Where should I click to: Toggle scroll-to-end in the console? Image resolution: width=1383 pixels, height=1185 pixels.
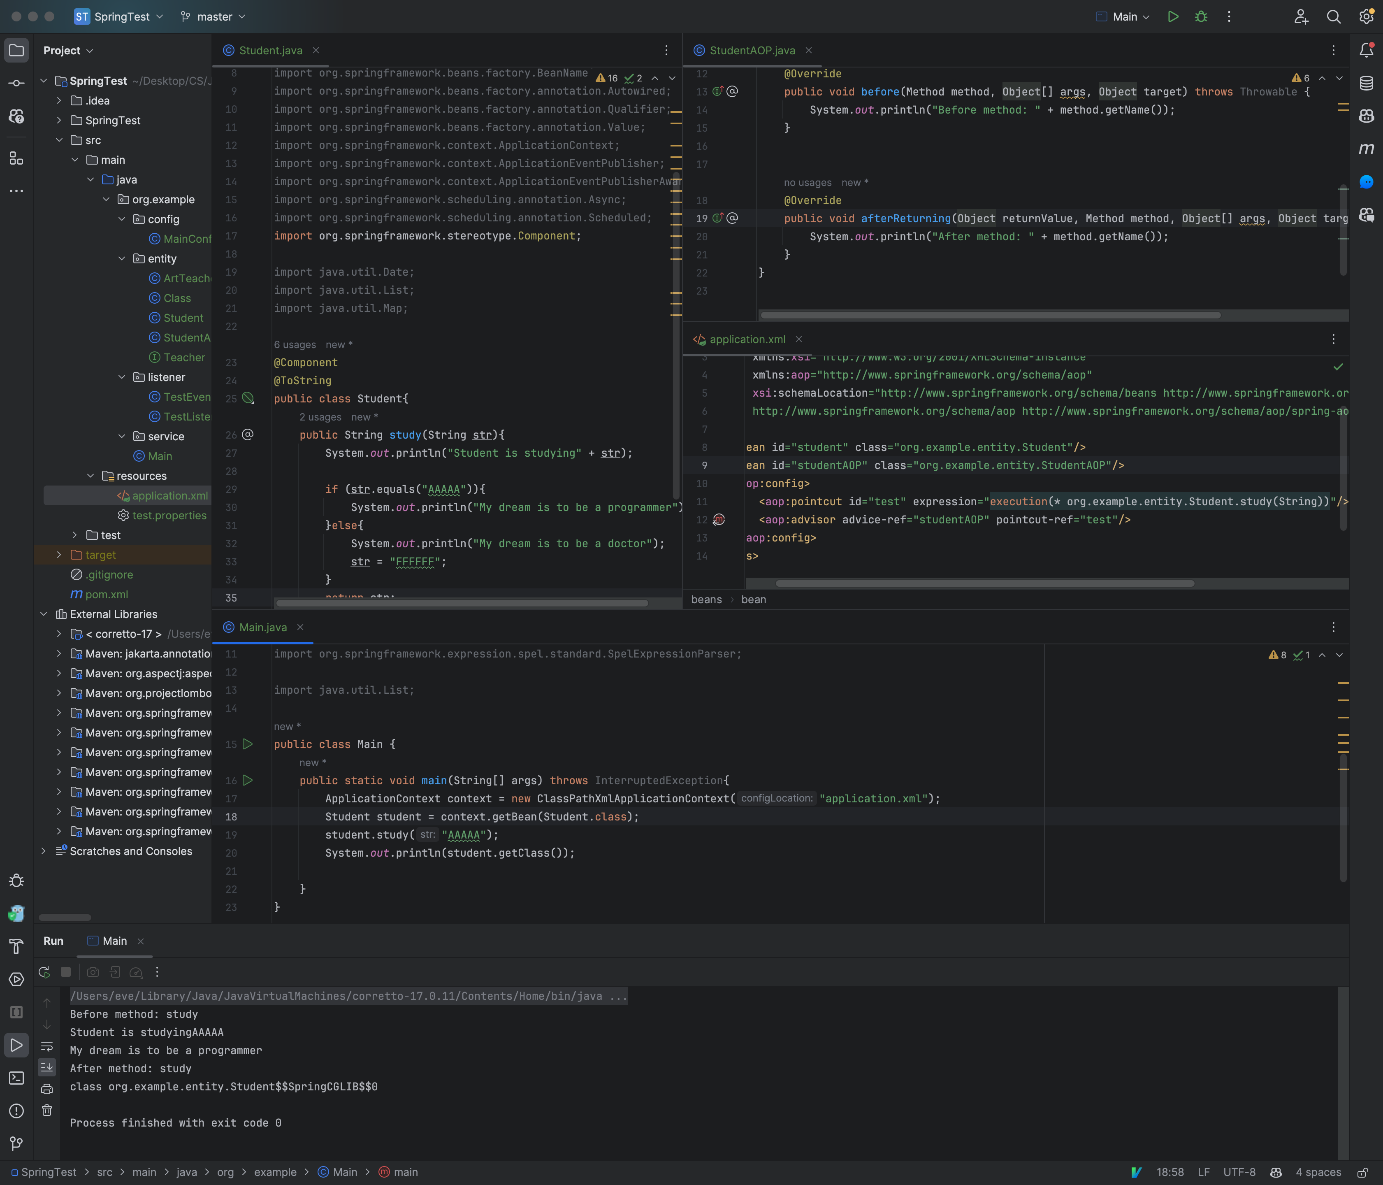point(47,1067)
